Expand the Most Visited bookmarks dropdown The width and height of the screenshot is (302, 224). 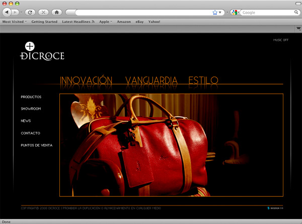[15, 22]
